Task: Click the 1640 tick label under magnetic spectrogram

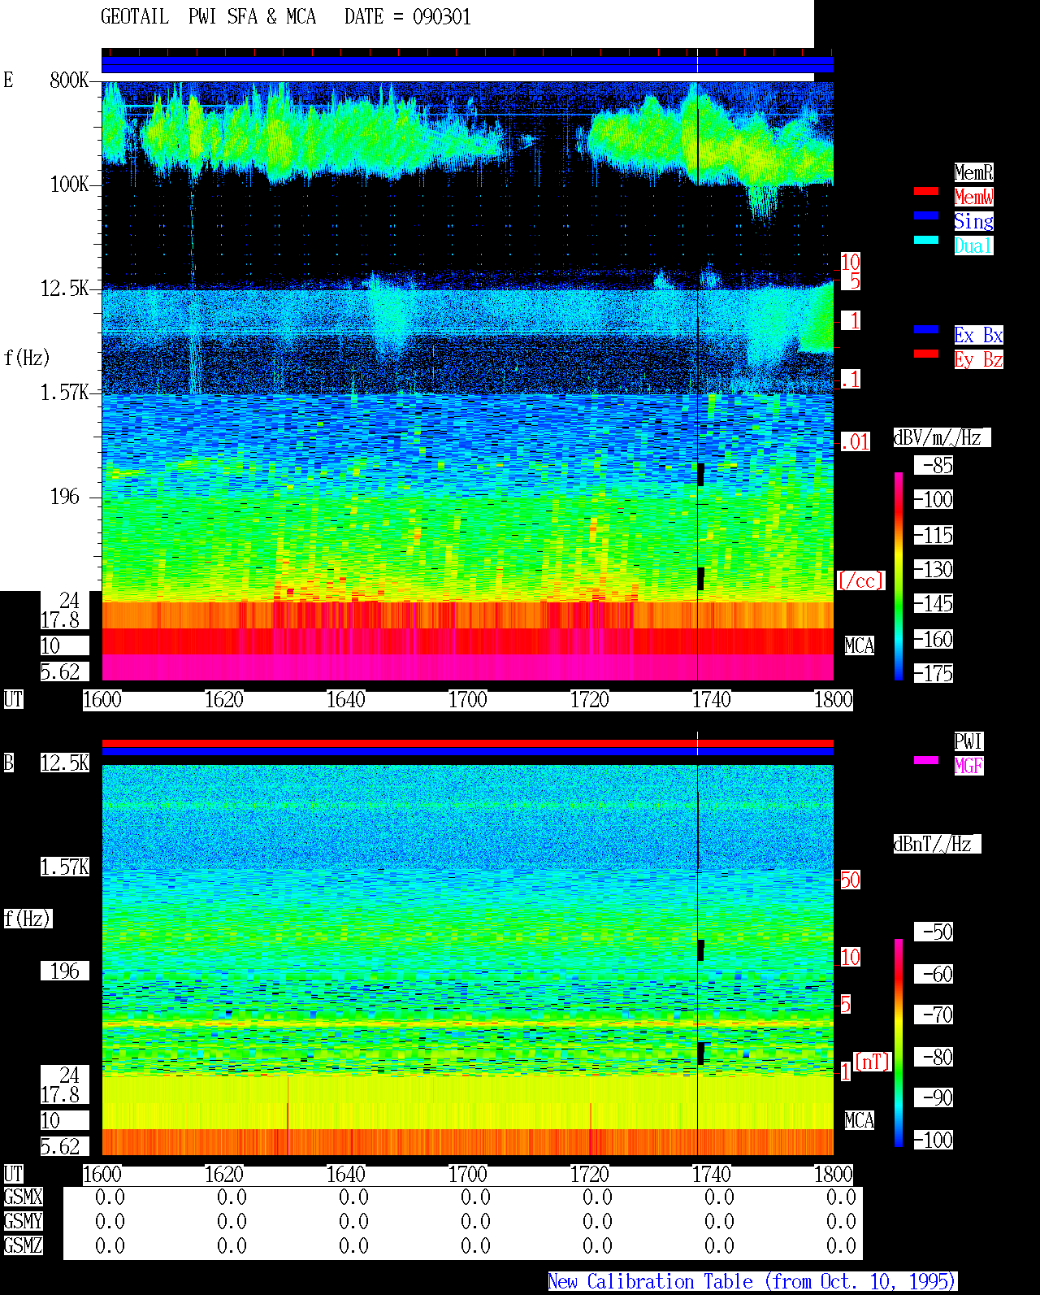Action: point(346,1175)
